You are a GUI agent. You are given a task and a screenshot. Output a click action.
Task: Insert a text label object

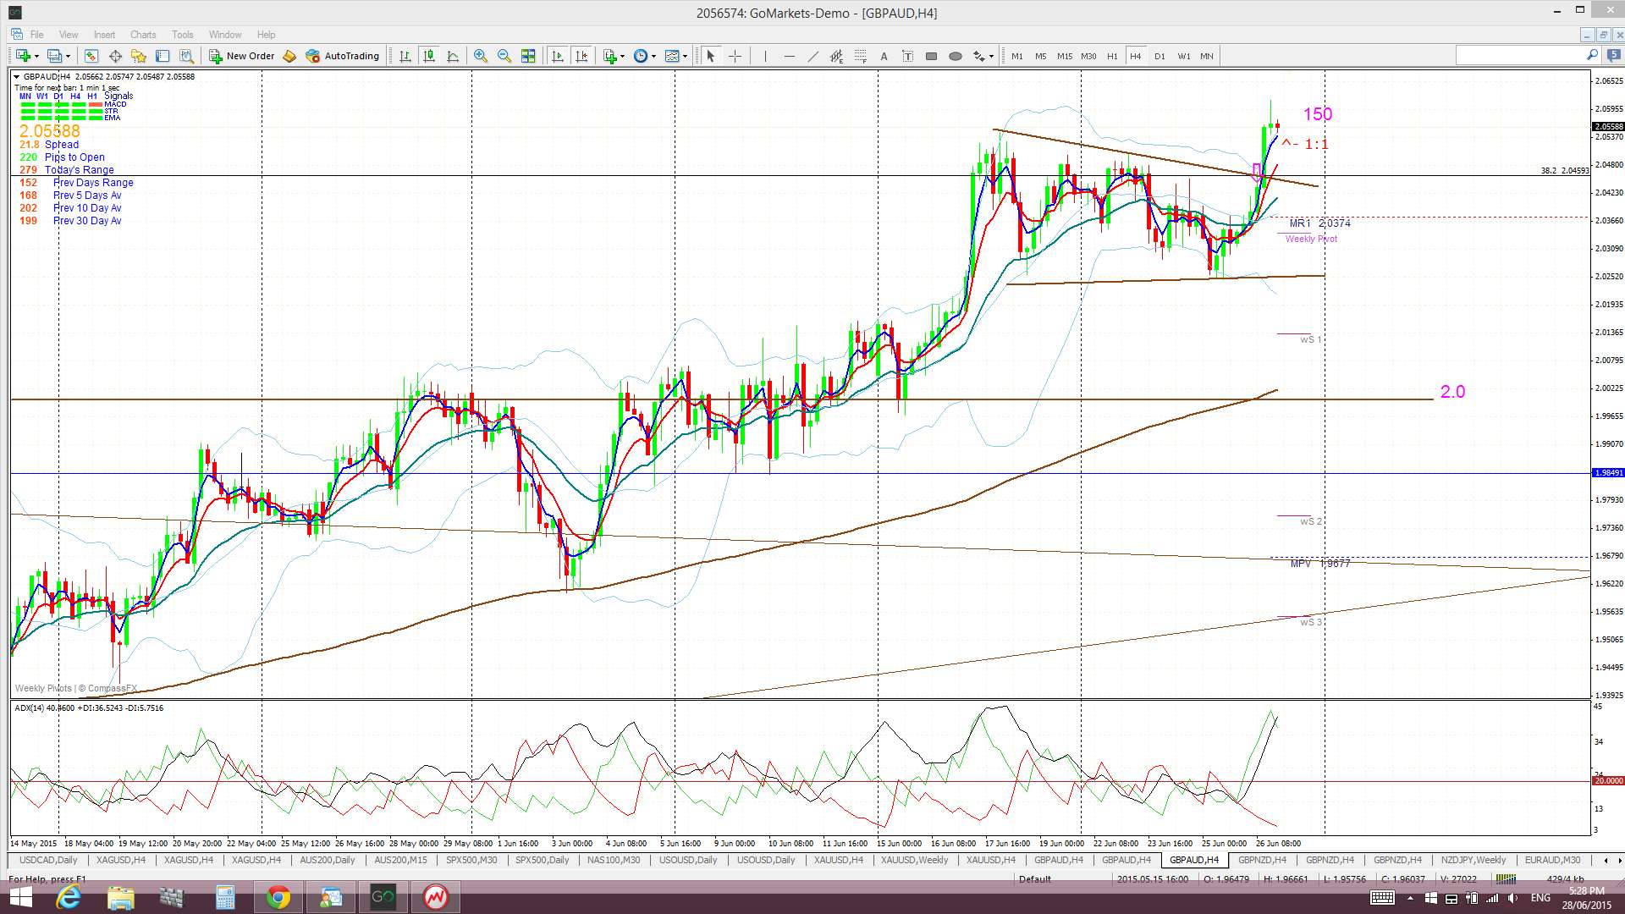907,56
